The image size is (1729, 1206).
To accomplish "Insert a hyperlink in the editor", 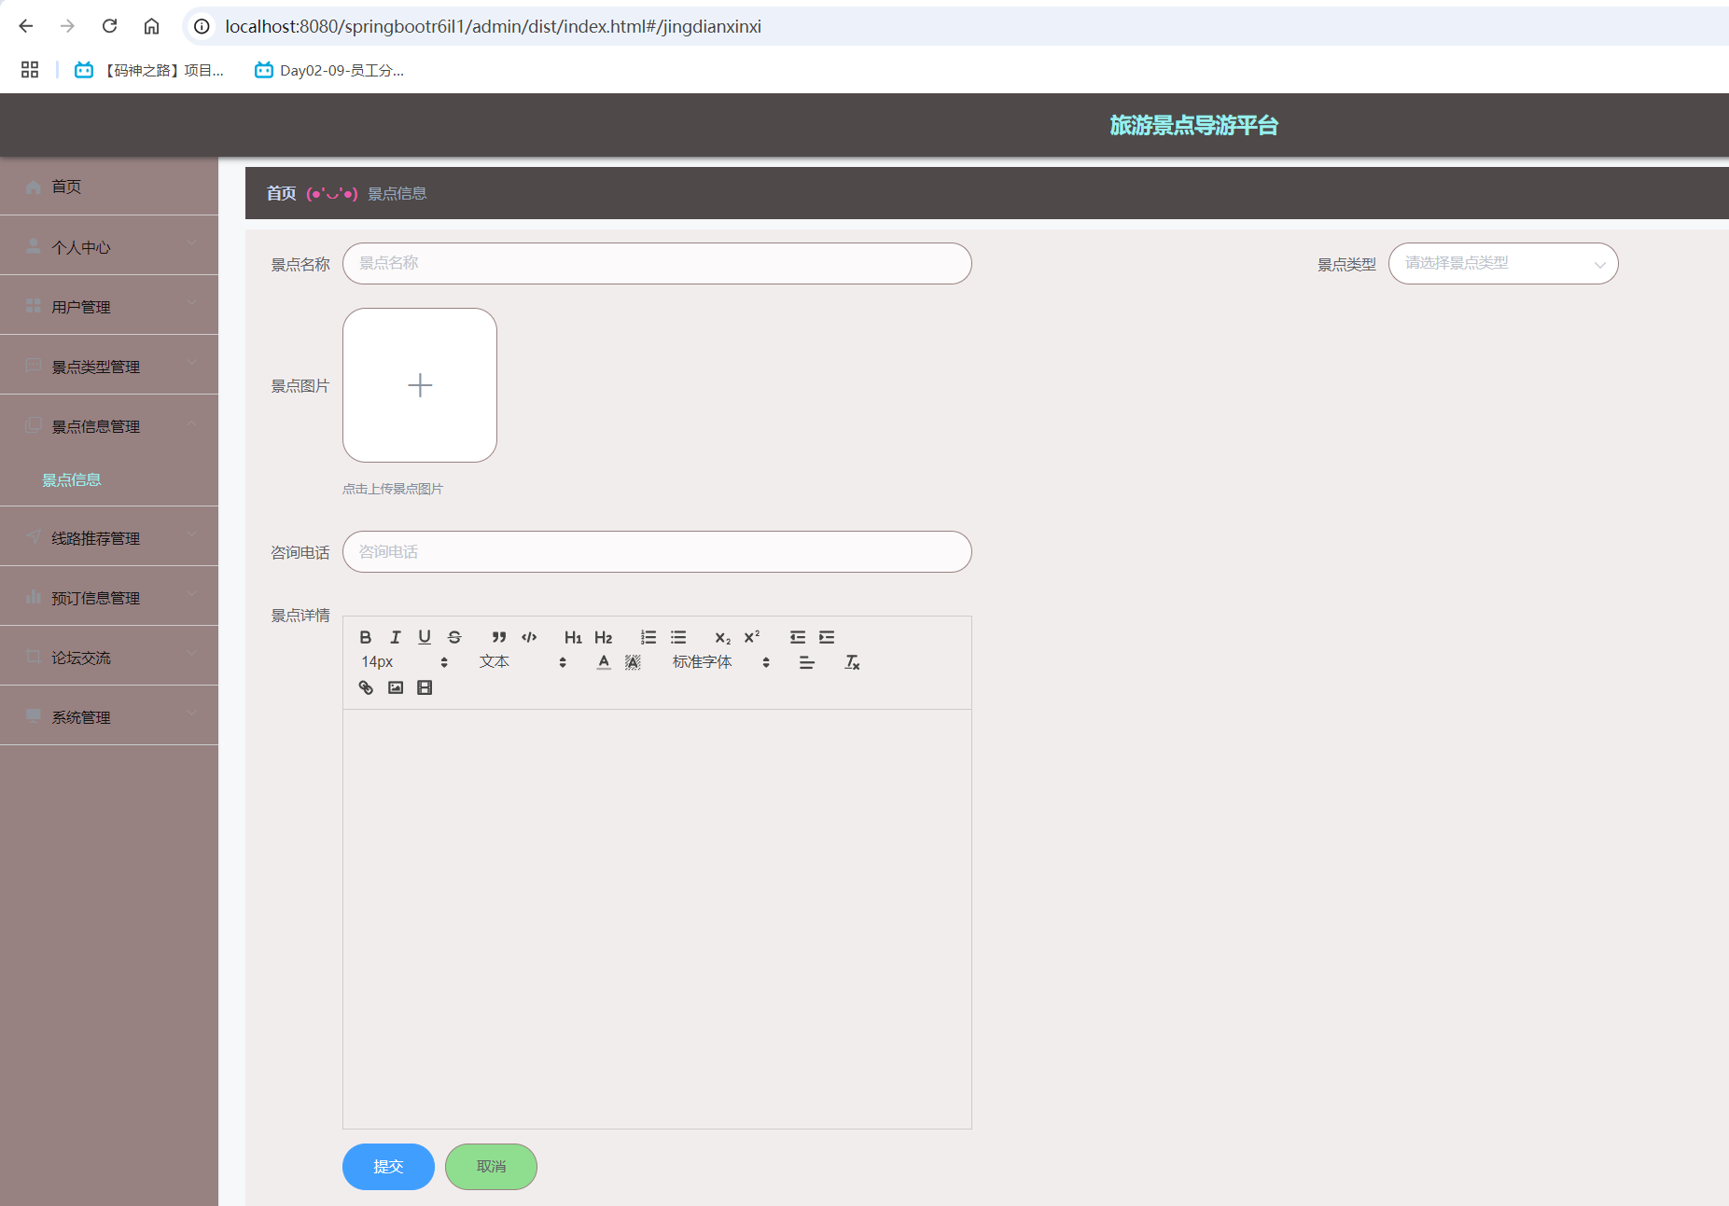I will [x=366, y=687].
